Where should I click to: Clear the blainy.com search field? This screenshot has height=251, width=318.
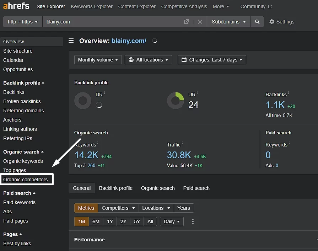(x=200, y=22)
